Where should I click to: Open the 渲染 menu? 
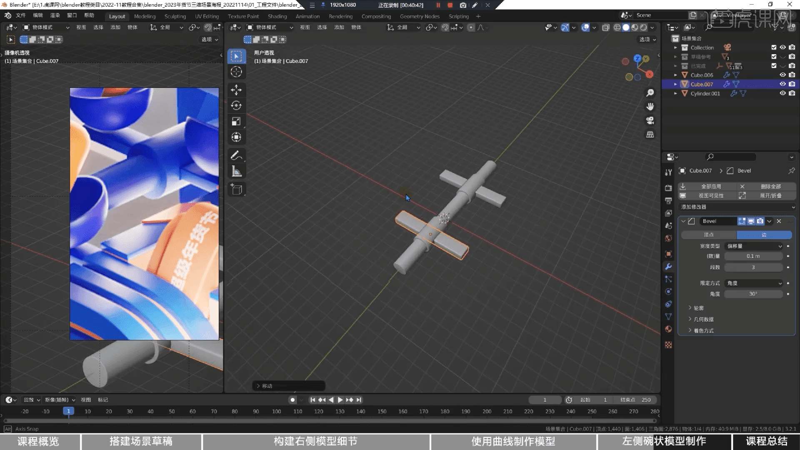coord(55,15)
